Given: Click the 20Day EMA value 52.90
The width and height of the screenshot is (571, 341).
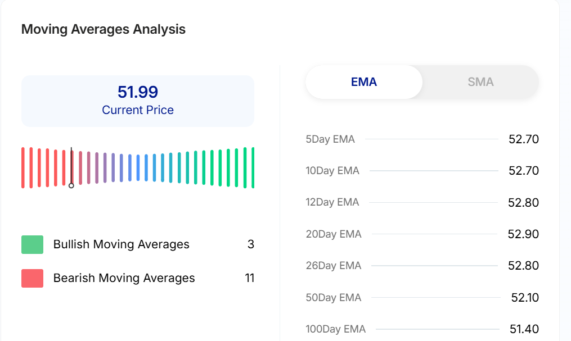Looking at the screenshot, I should (x=523, y=234).
